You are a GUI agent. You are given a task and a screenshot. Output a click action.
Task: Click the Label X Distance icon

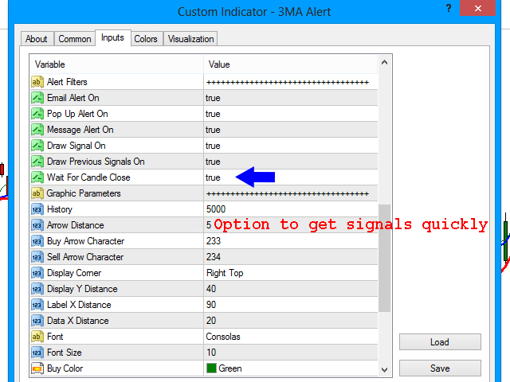click(37, 305)
